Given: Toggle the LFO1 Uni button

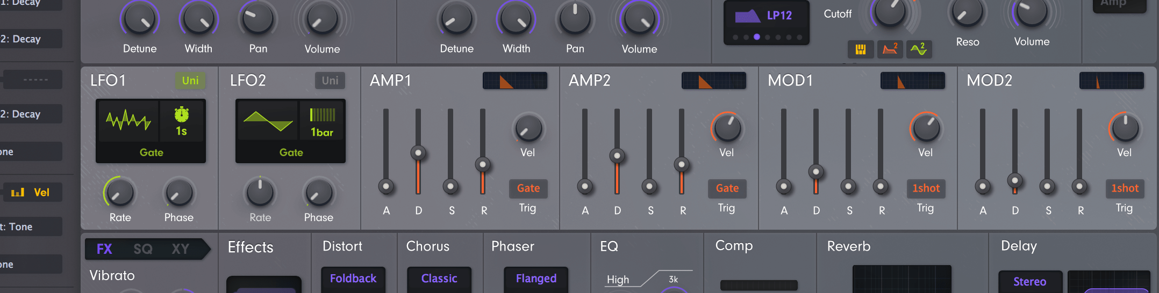Looking at the screenshot, I should tap(190, 80).
